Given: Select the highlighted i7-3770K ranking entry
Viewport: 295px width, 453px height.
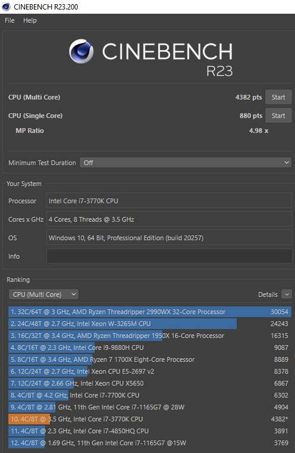Looking at the screenshot, I should [x=150, y=419].
